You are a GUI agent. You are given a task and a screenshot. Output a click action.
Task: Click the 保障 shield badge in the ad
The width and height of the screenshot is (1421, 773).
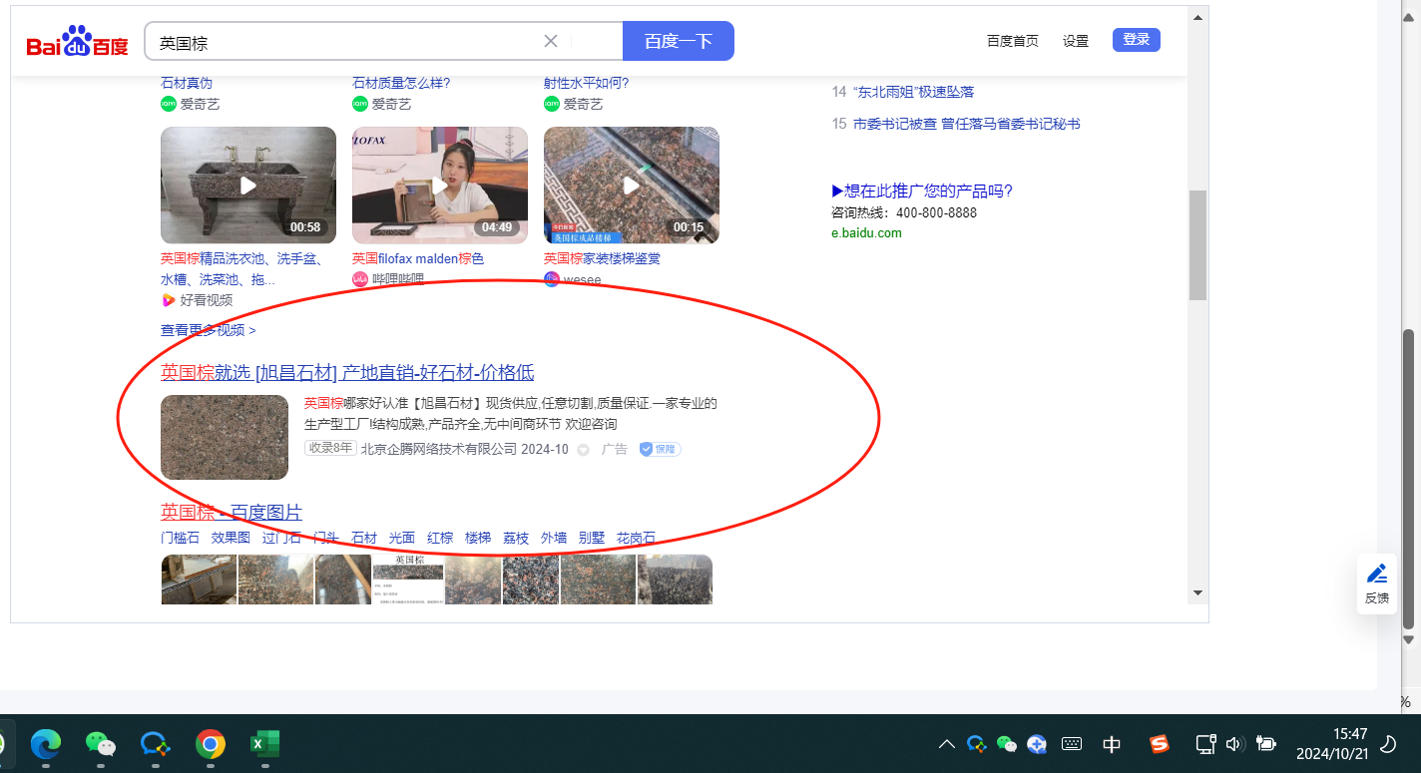coord(660,449)
